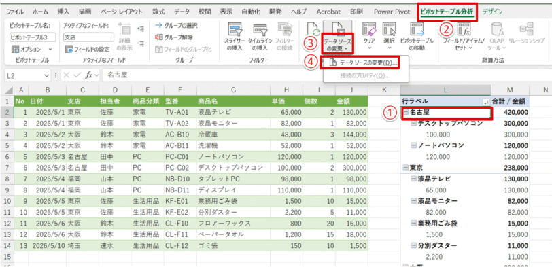Image resolution: width=552 pixels, height=267 pixels.
Task: Click the CL-F12 cell
Action: click(x=180, y=245)
